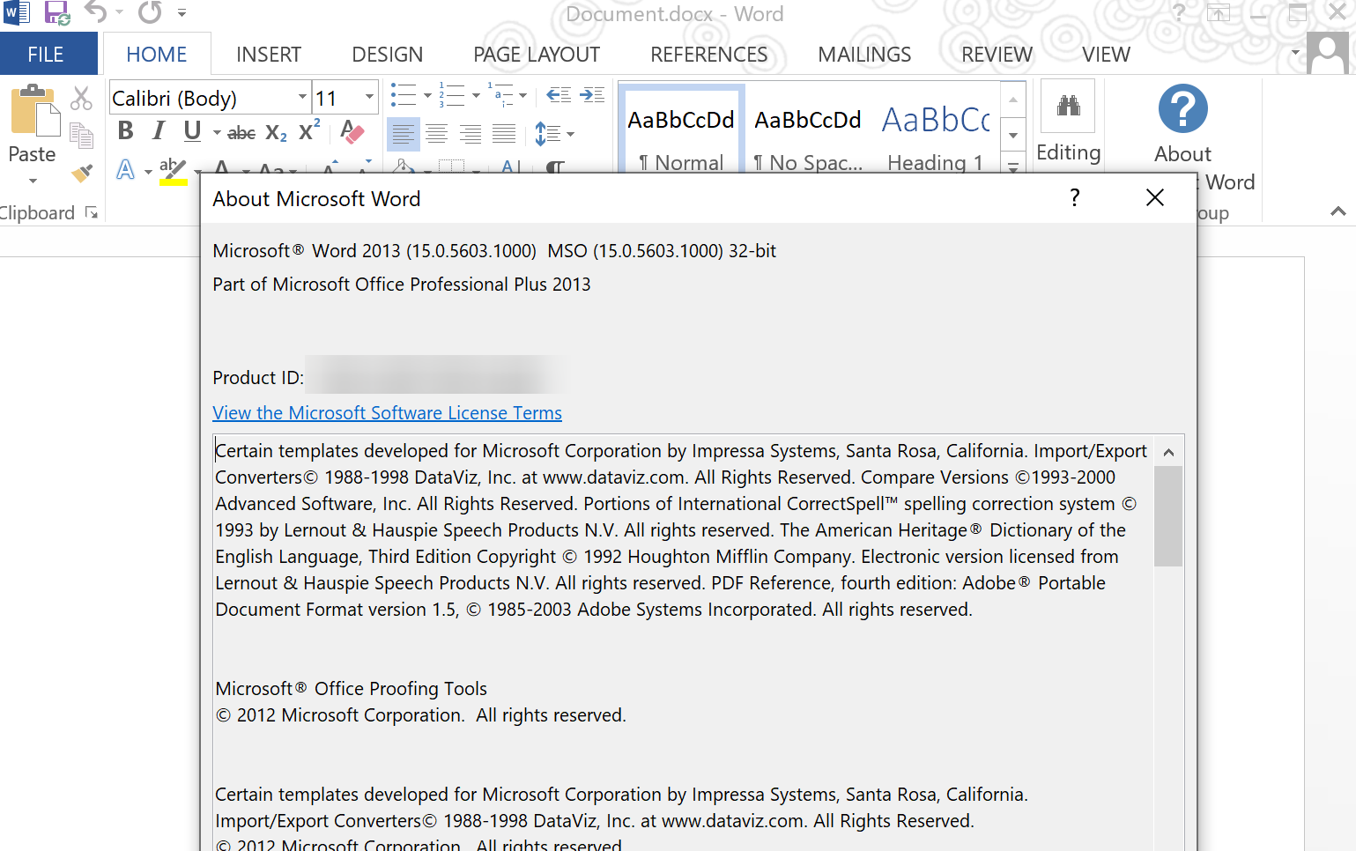
Task: Click the Cut scissors icon
Action: 81,98
